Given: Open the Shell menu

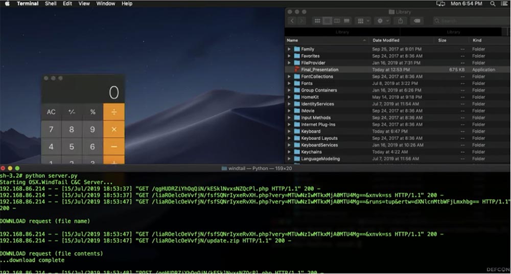Looking at the screenshot, I should tap(51, 4).
